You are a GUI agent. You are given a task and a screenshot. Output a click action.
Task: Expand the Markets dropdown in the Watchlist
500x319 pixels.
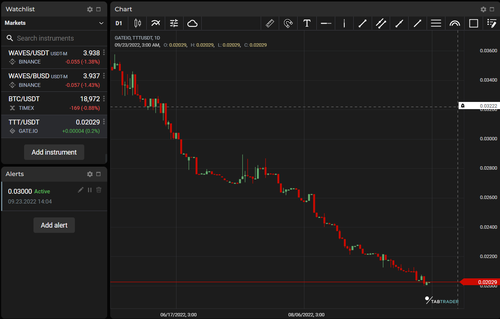tap(101, 23)
